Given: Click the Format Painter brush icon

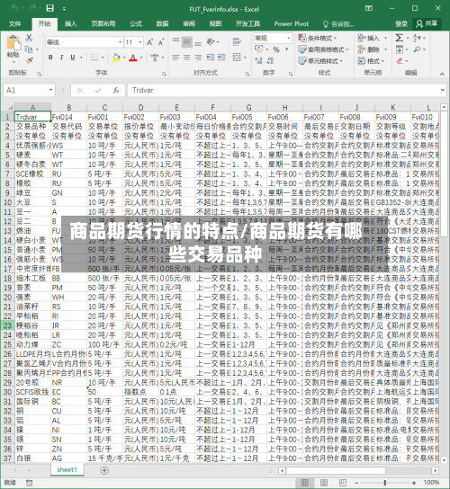Looking at the screenshot, I should pos(29,61).
